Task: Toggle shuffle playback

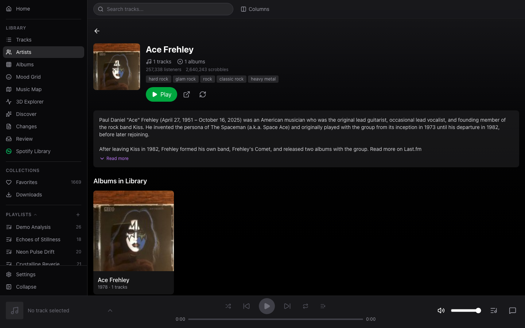Action: coord(228,306)
